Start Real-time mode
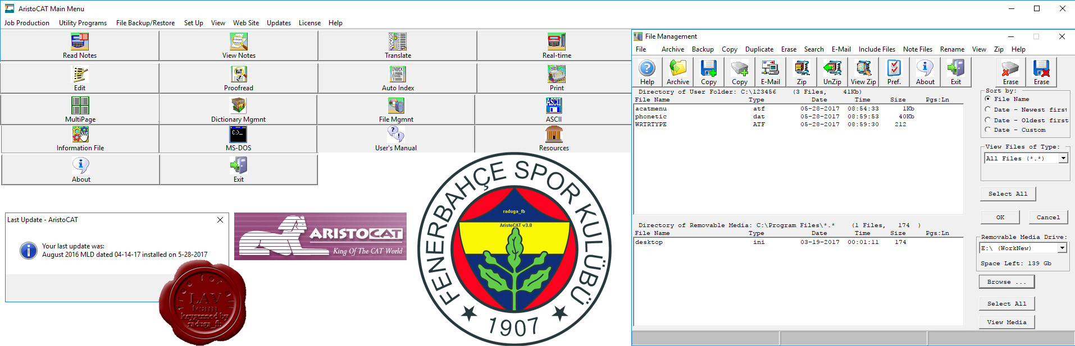This screenshot has width=1075, height=346. coord(557,46)
